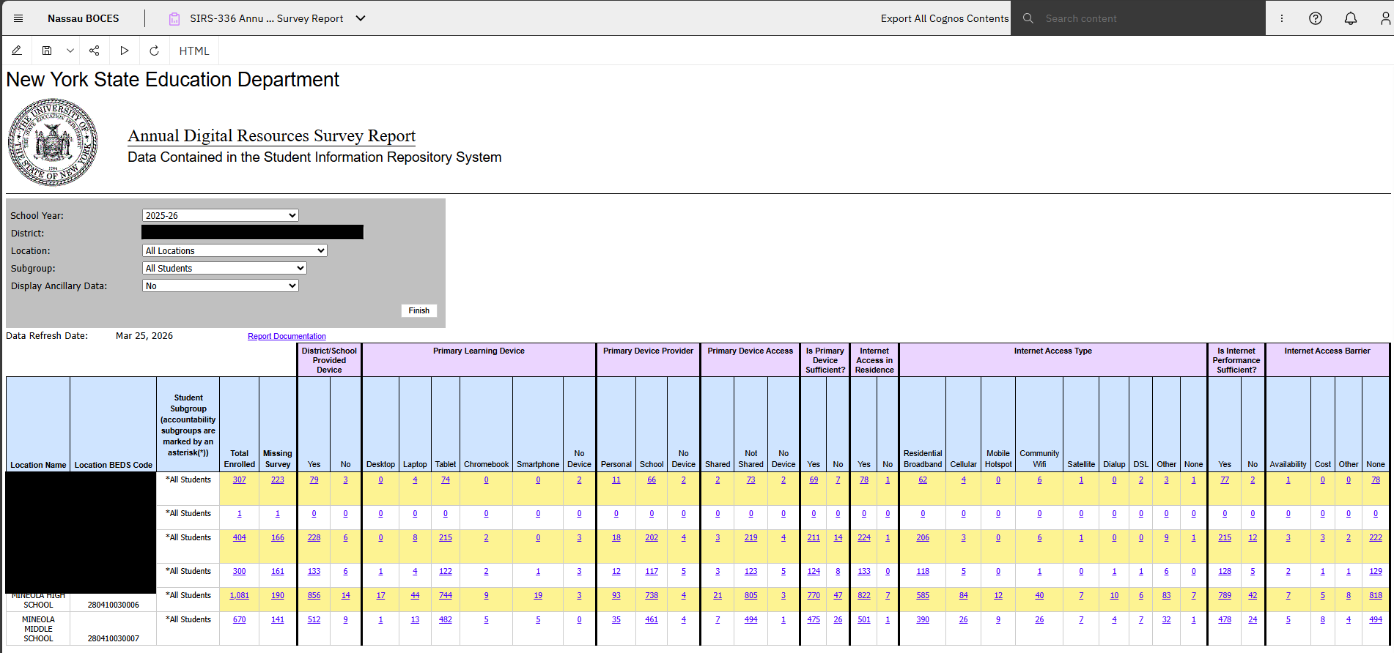Click tablet count 744
1394x653 pixels.
pos(446,596)
